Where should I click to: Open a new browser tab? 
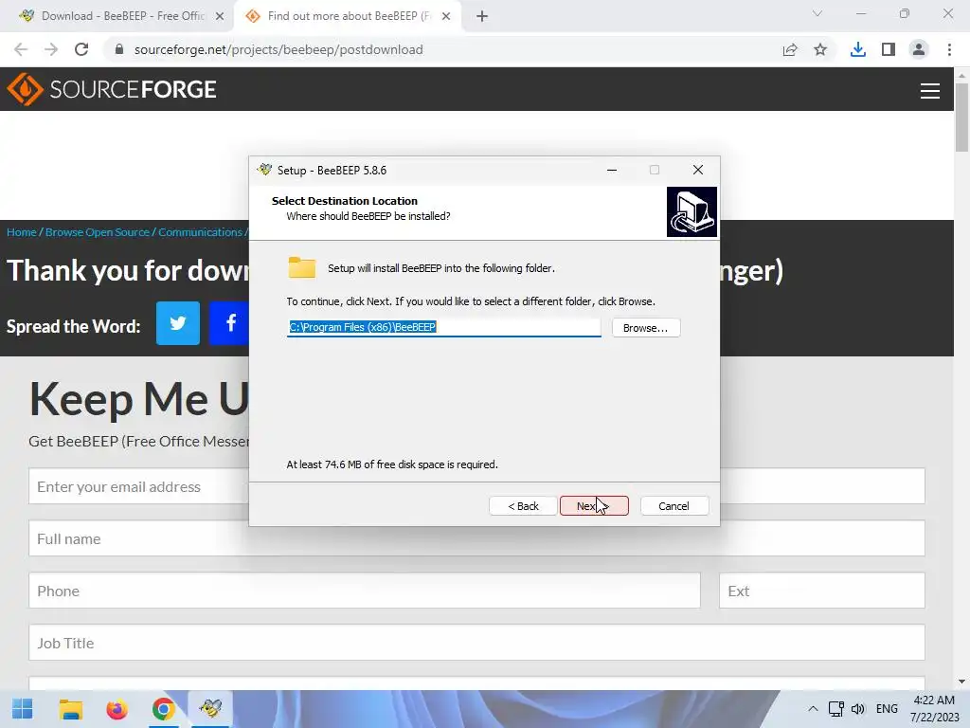tap(482, 16)
